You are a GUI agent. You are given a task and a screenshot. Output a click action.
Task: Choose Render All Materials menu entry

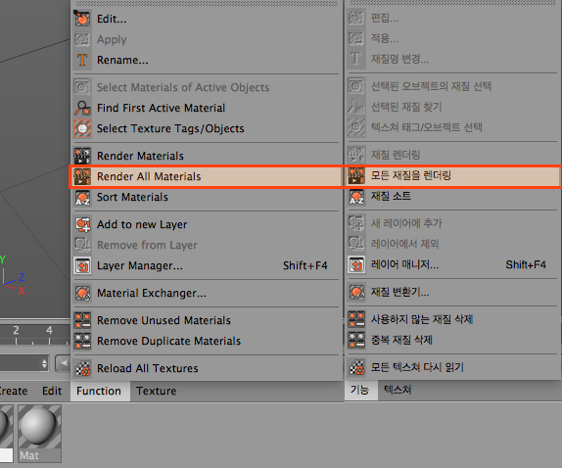coord(206,176)
